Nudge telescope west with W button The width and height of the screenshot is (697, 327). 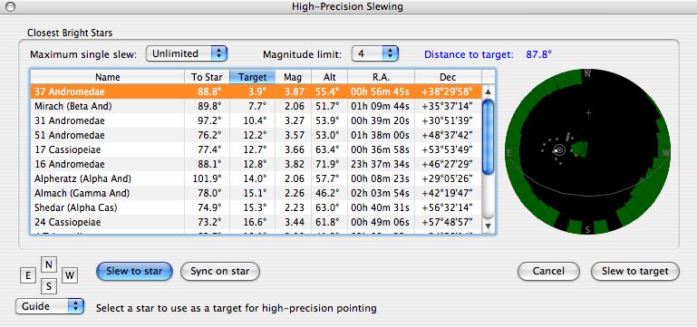click(70, 276)
